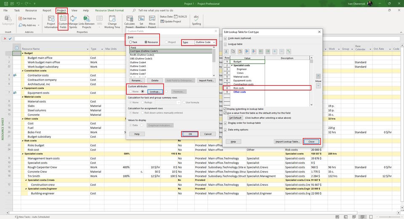
Task: Click the Show All Subcodes icon
Action: point(289,51)
